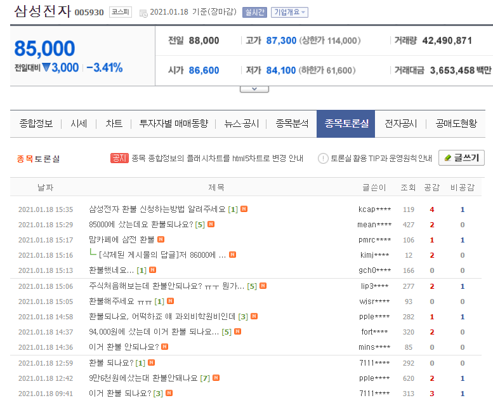
Task: Click author wjsr****
Action: coord(374,302)
